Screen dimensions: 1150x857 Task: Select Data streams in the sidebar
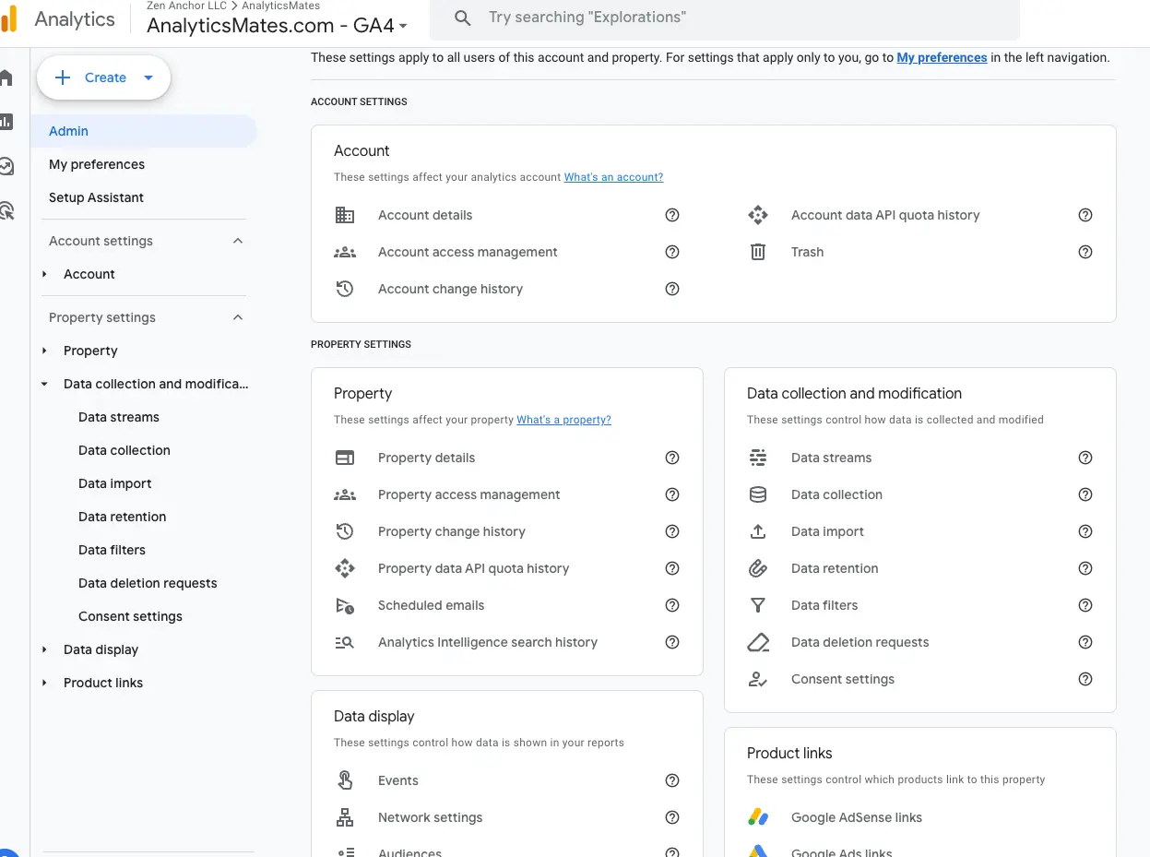tap(118, 417)
